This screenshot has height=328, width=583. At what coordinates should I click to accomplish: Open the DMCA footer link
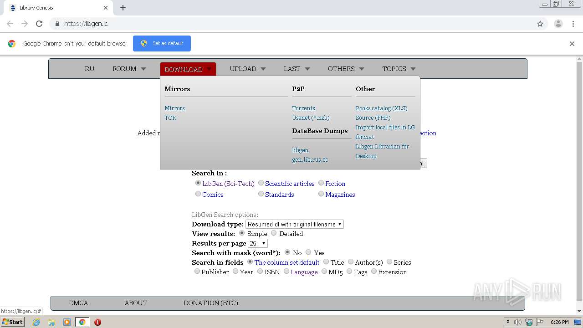pos(78,303)
